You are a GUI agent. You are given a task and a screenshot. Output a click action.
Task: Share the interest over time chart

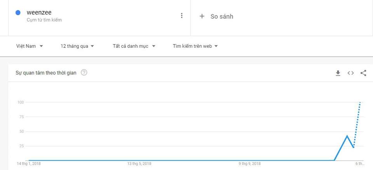click(363, 73)
